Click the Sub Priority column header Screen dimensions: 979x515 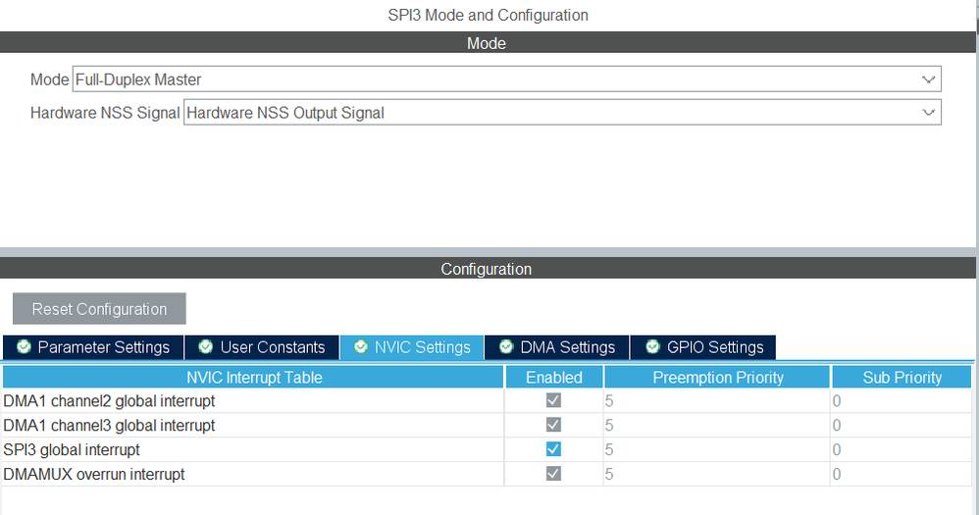click(x=902, y=377)
